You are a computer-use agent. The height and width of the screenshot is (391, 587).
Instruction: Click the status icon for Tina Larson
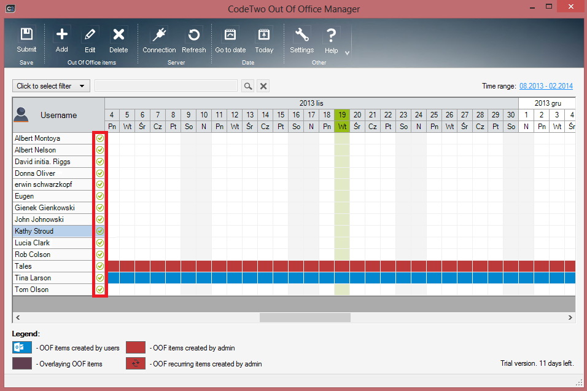[x=100, y=278]
